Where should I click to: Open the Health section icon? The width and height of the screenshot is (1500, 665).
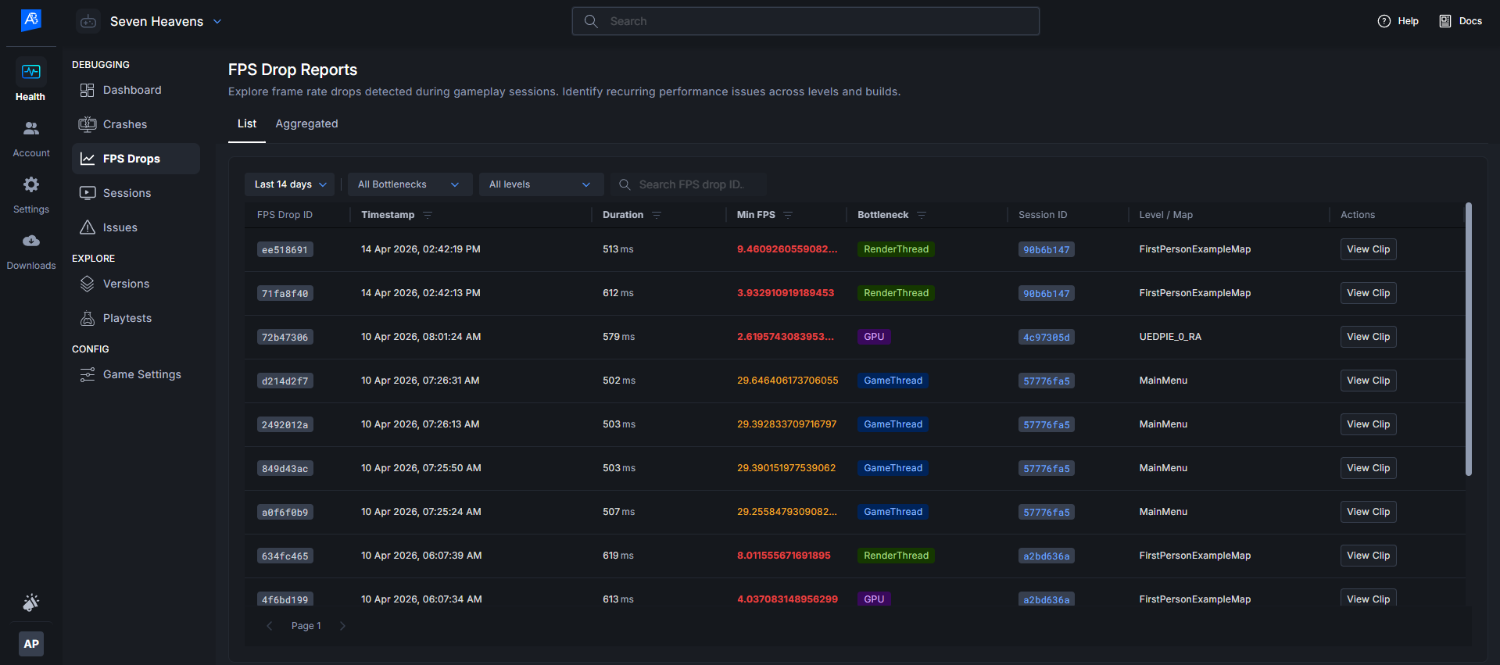(x=30, y=73)
